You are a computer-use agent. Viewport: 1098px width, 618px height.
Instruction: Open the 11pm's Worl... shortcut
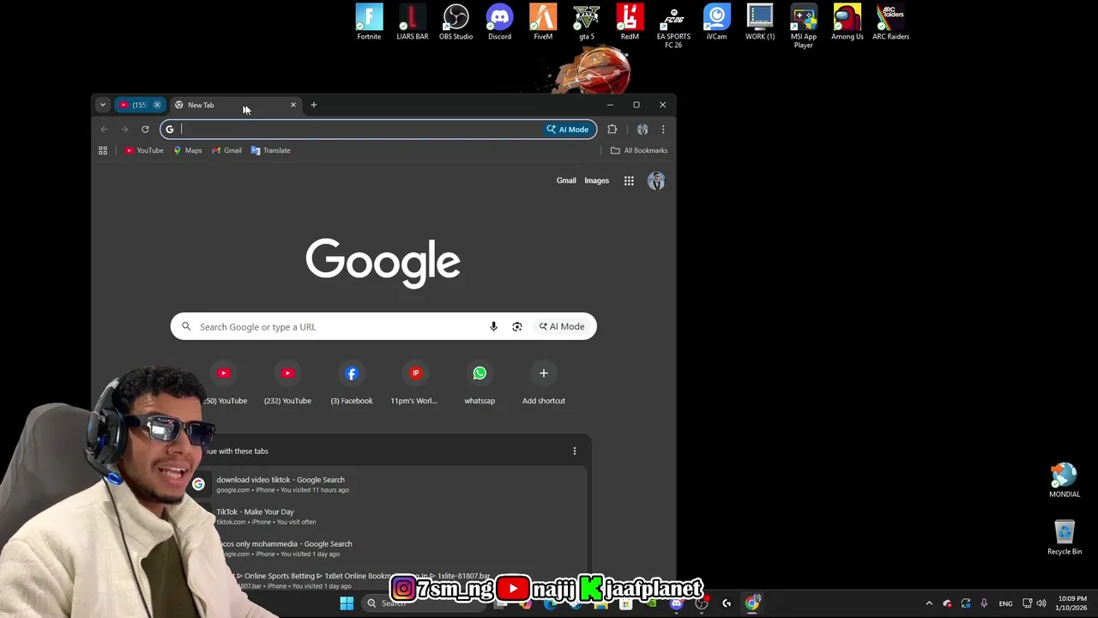[415, 383]
